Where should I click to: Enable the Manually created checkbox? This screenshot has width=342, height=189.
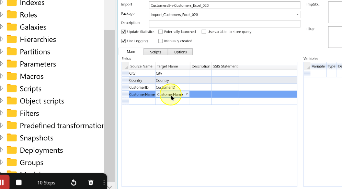coord(161,41)
